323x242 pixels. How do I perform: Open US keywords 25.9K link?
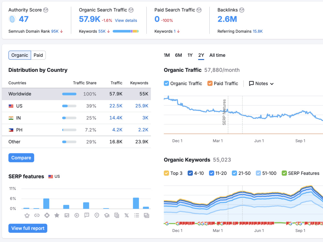coord(142,106)
